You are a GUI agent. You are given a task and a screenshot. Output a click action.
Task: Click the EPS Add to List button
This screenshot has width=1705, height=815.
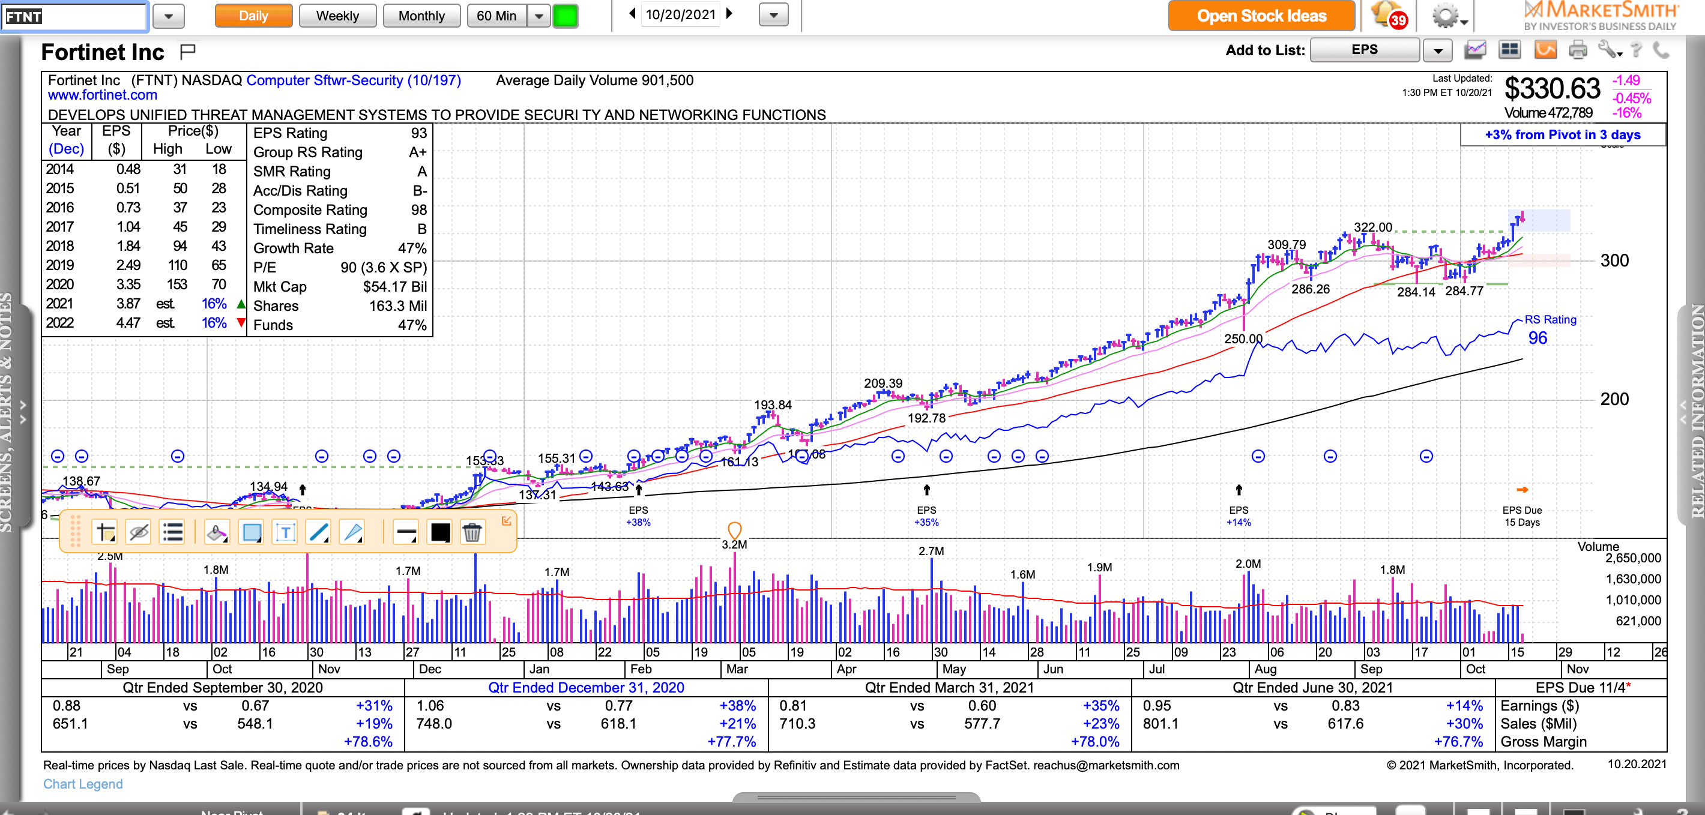point(1365,50)
